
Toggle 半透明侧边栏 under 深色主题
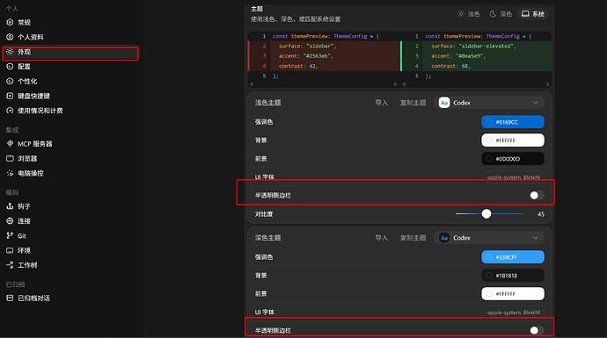(536, 330)
